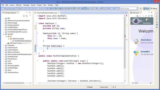Fold the toString method in gutter
The width and height of the screenshot is (160, 90).
tap(37, 46)
